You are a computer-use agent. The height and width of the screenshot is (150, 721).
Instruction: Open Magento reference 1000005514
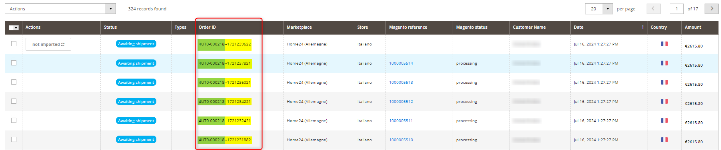(x=401, y=63)
